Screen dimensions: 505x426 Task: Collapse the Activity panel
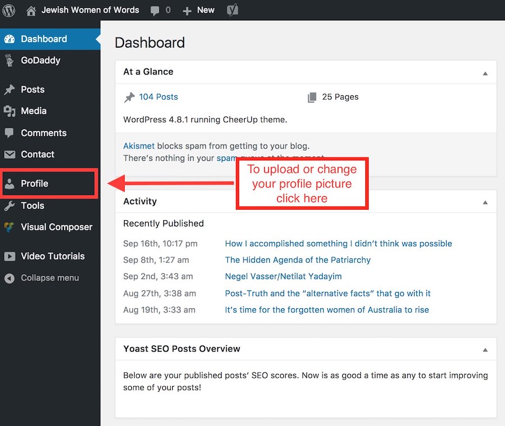[x=485, y=202]
